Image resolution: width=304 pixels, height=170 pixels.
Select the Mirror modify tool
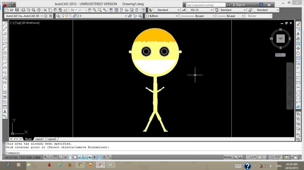[x=298, y=34]
